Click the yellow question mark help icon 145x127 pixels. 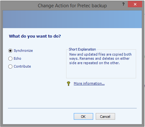(69, 84)
